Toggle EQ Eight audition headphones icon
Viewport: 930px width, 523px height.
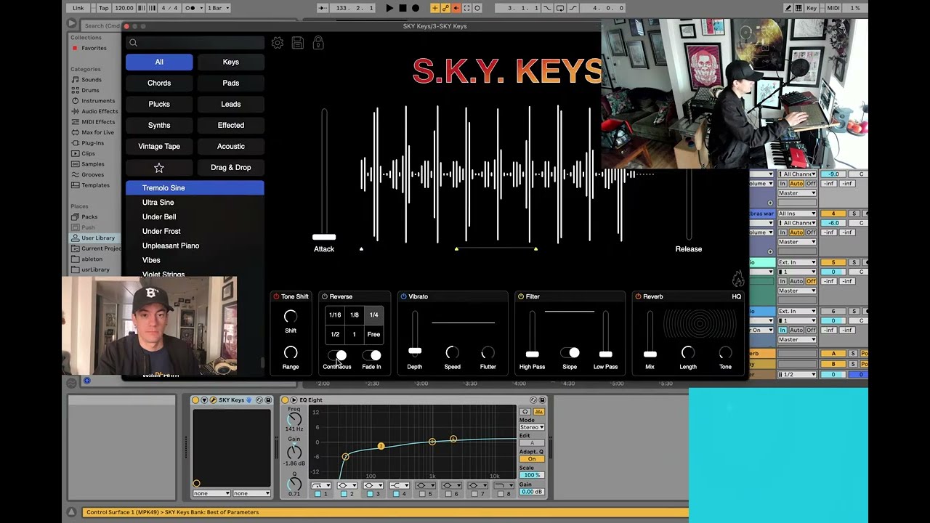click(525, 412)
